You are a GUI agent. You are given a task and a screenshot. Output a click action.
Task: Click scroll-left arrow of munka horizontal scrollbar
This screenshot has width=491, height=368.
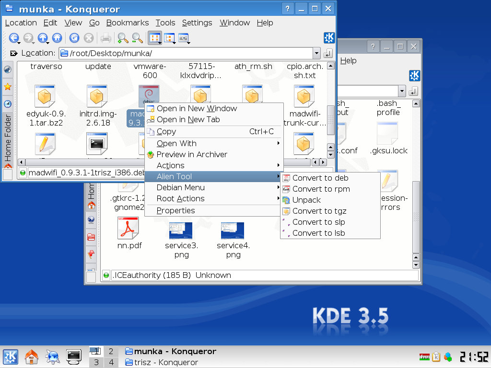pos(22,162)
